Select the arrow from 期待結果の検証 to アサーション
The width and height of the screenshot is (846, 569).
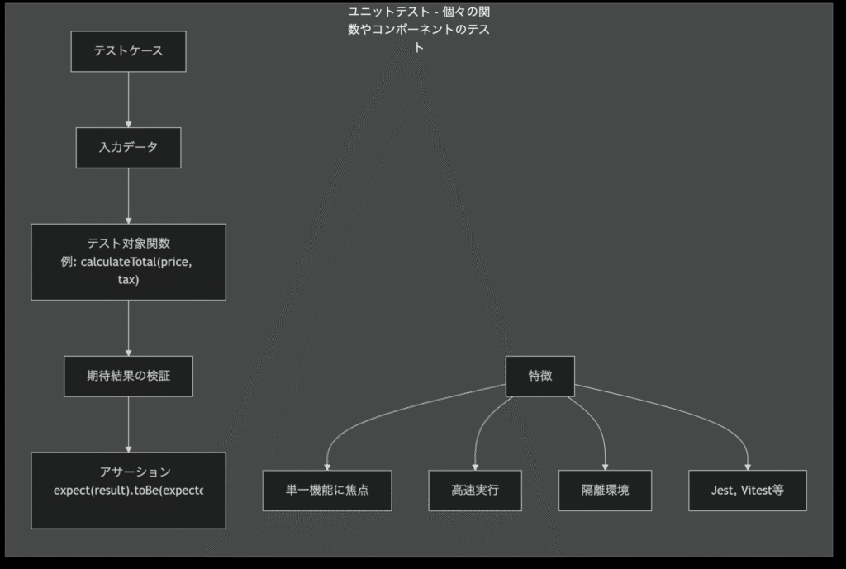point(128,424)
